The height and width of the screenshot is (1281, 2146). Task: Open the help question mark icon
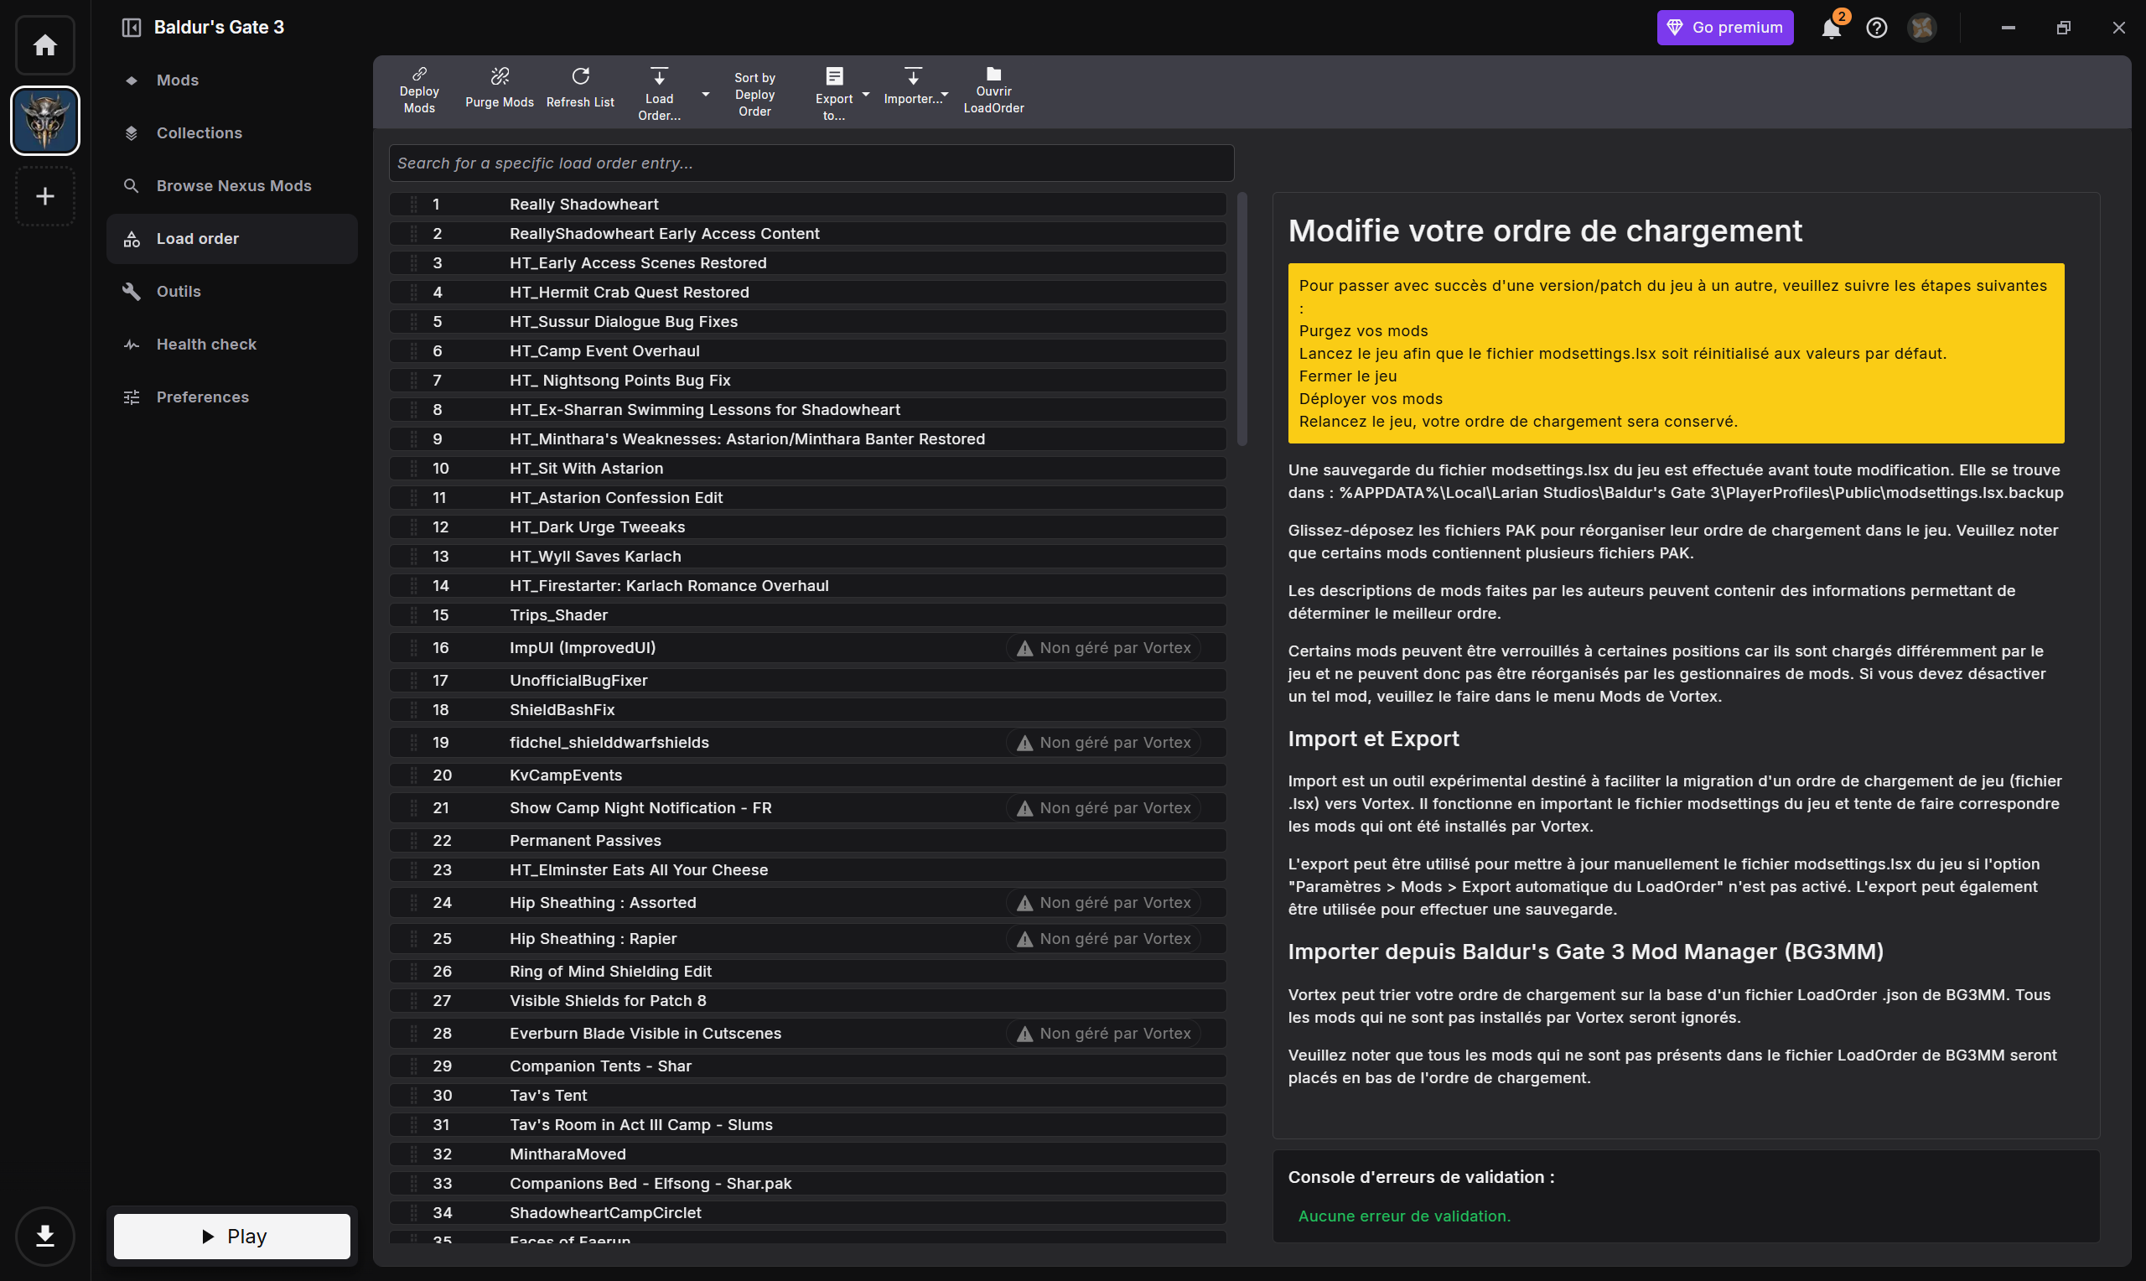(1877, 28)
